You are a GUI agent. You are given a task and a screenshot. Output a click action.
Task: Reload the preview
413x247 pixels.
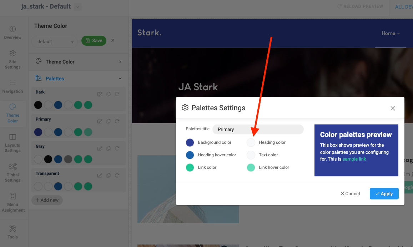coord(360,6)
